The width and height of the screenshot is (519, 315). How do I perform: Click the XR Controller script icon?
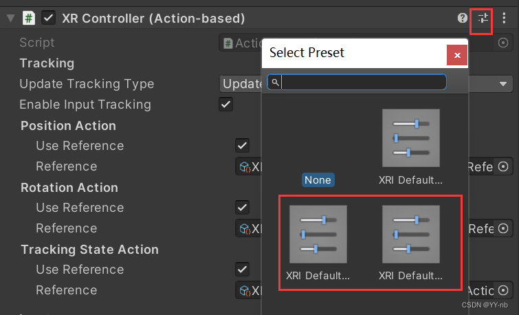pyautogui.click(x=29, y=18)
